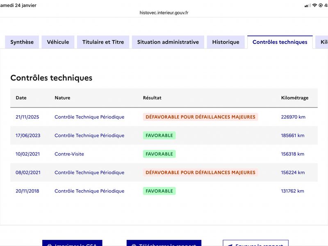Click the Résultat column header
Image resolution: width=328 pixels, height=246 pixels.
(x=152, y=98)
